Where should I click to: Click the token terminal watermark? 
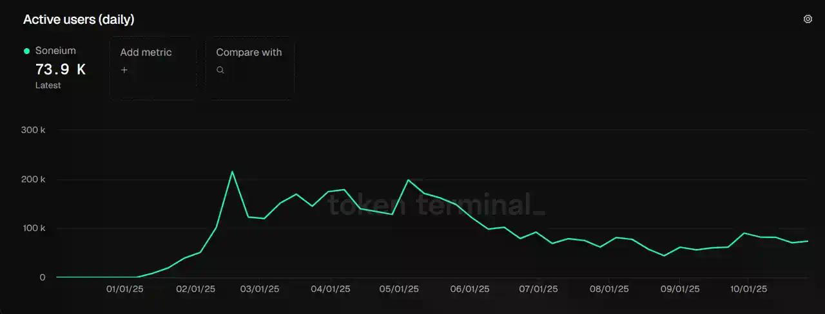point(436,205)
